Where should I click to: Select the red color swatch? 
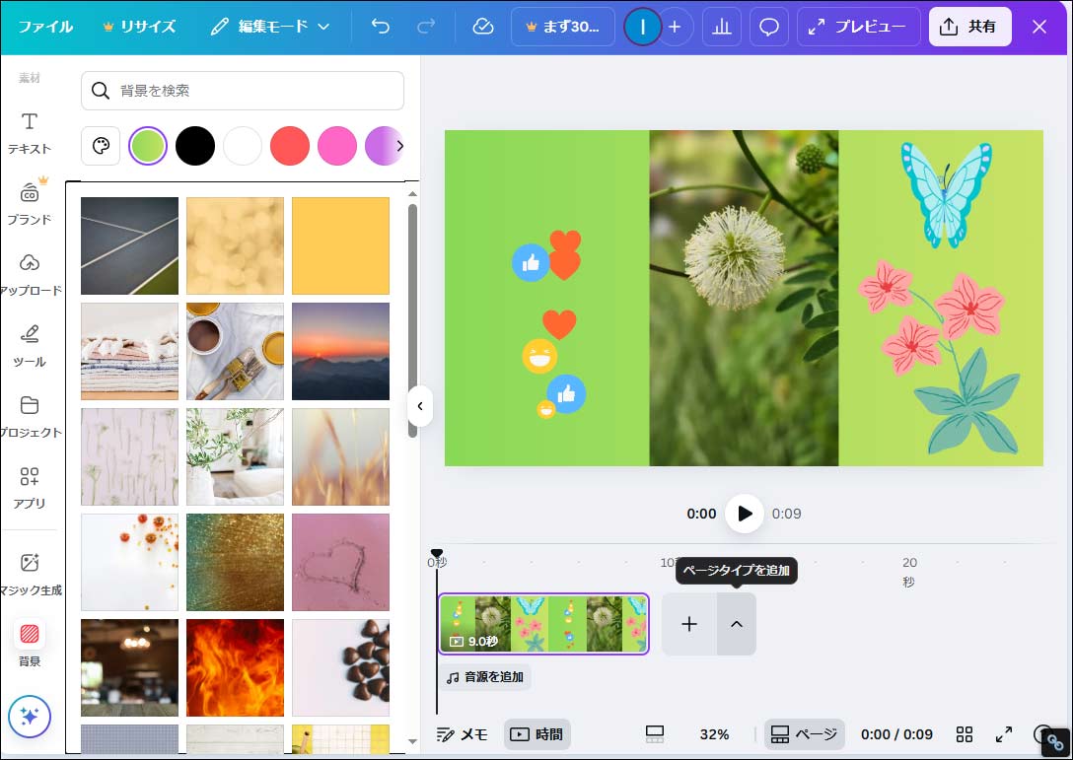coord(290,146)
